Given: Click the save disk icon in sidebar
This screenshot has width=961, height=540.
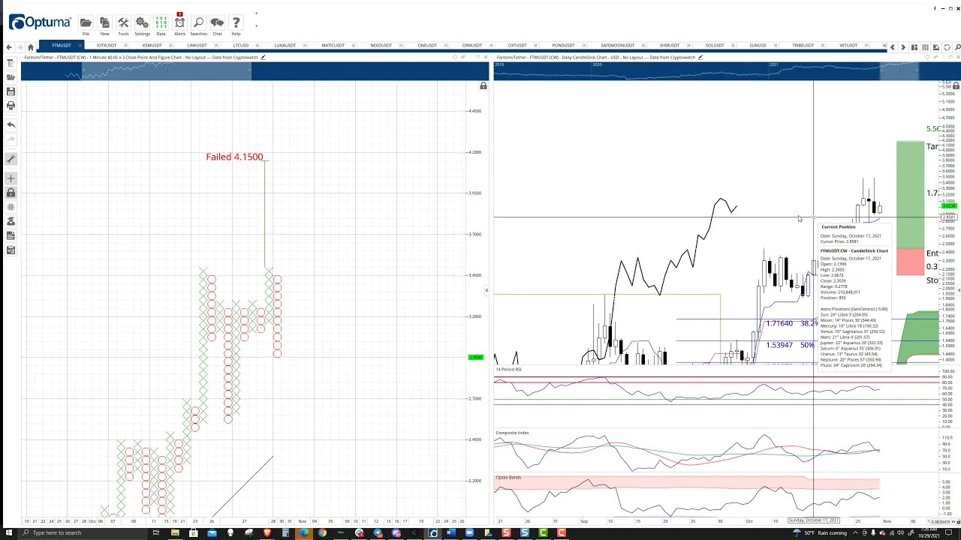Looking at the screenshot, I should click(x=11, y=91).
